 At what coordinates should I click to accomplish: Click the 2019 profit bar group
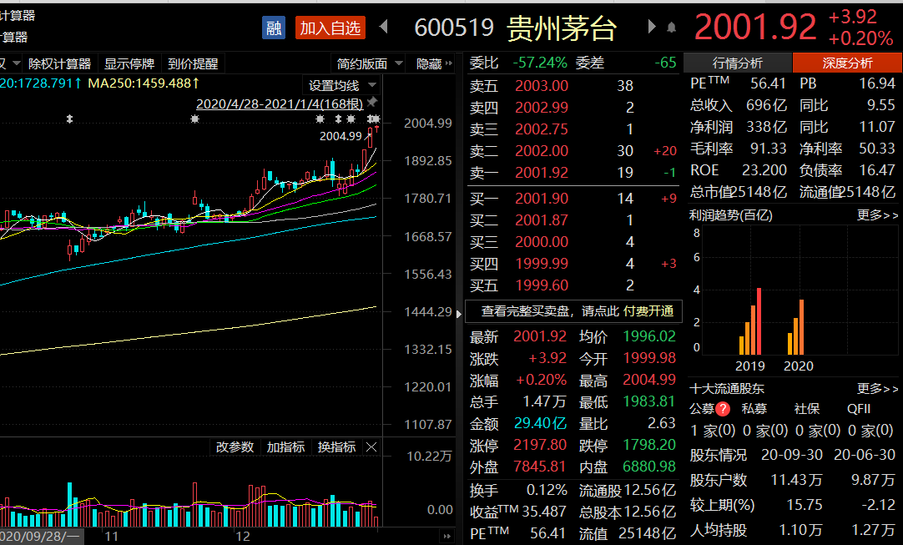click(x=750, y=321)
